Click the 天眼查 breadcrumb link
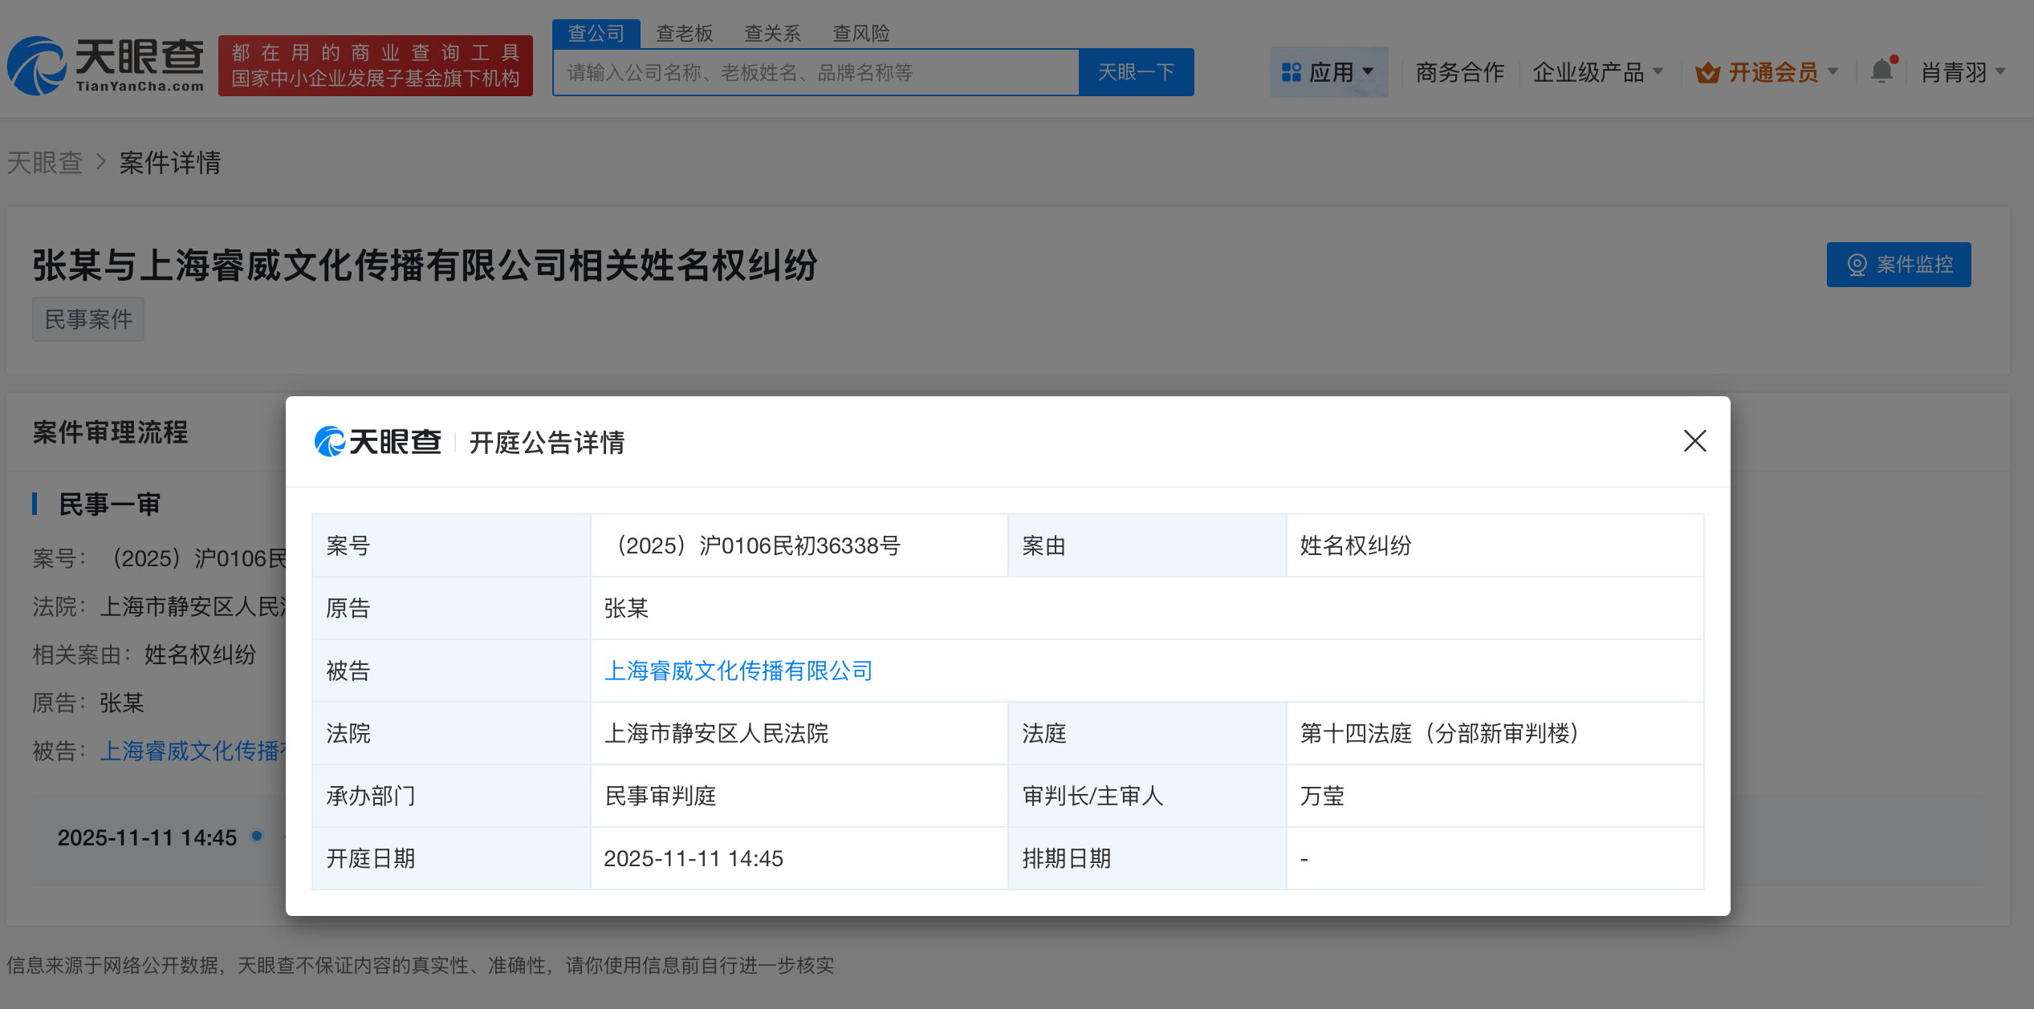Image resolution: width=2034 pixels, height=1009 pixels. coord(45,162)
